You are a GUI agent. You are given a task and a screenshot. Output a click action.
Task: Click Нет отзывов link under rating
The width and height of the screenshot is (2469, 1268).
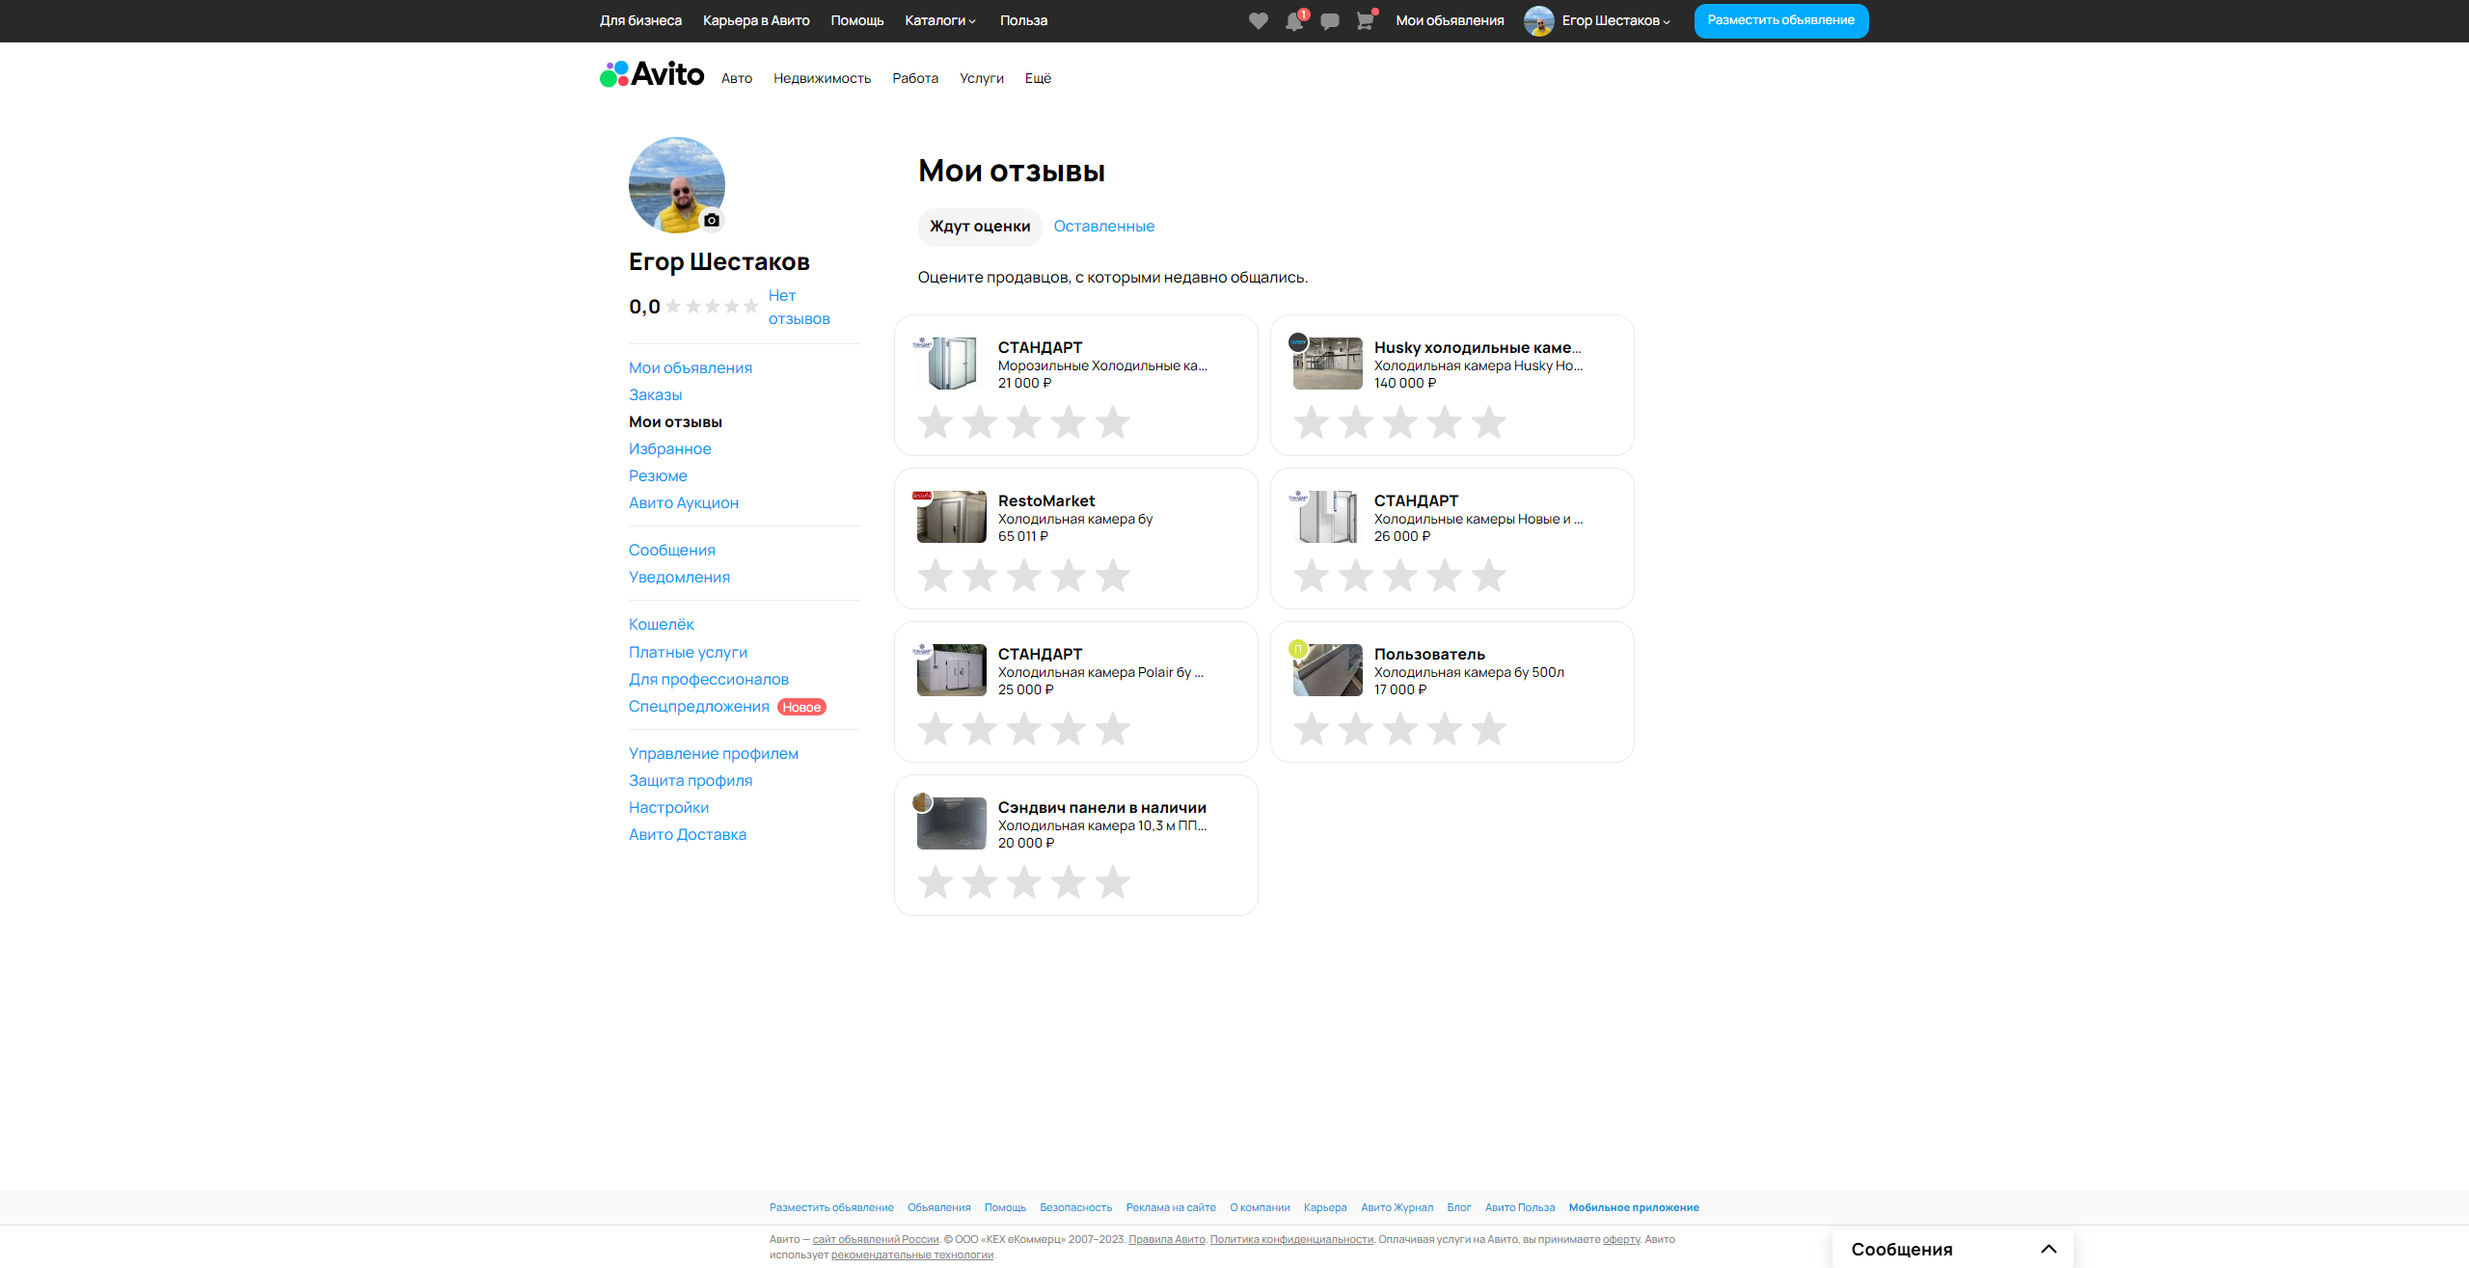(x=799, y=308)
